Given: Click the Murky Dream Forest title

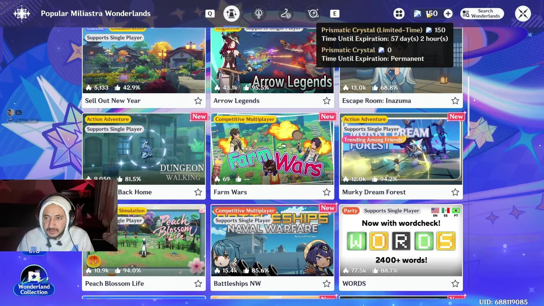Looking at the screenshot, I should click(x=374, y=192).
